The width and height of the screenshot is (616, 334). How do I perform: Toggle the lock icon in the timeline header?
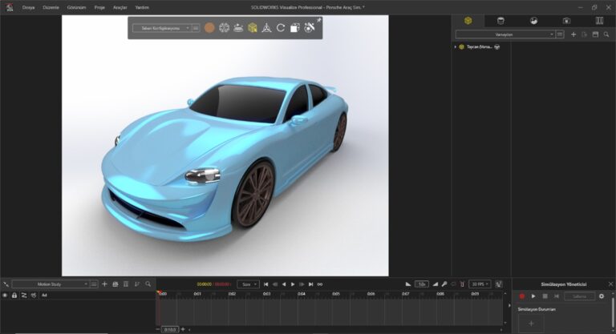pos(14,295)
